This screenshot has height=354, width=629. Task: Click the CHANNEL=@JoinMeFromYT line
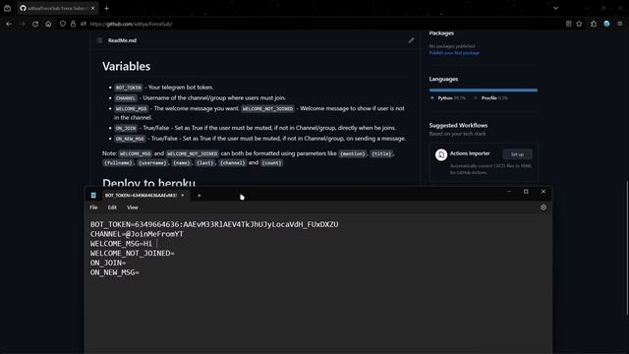[137, 234]
